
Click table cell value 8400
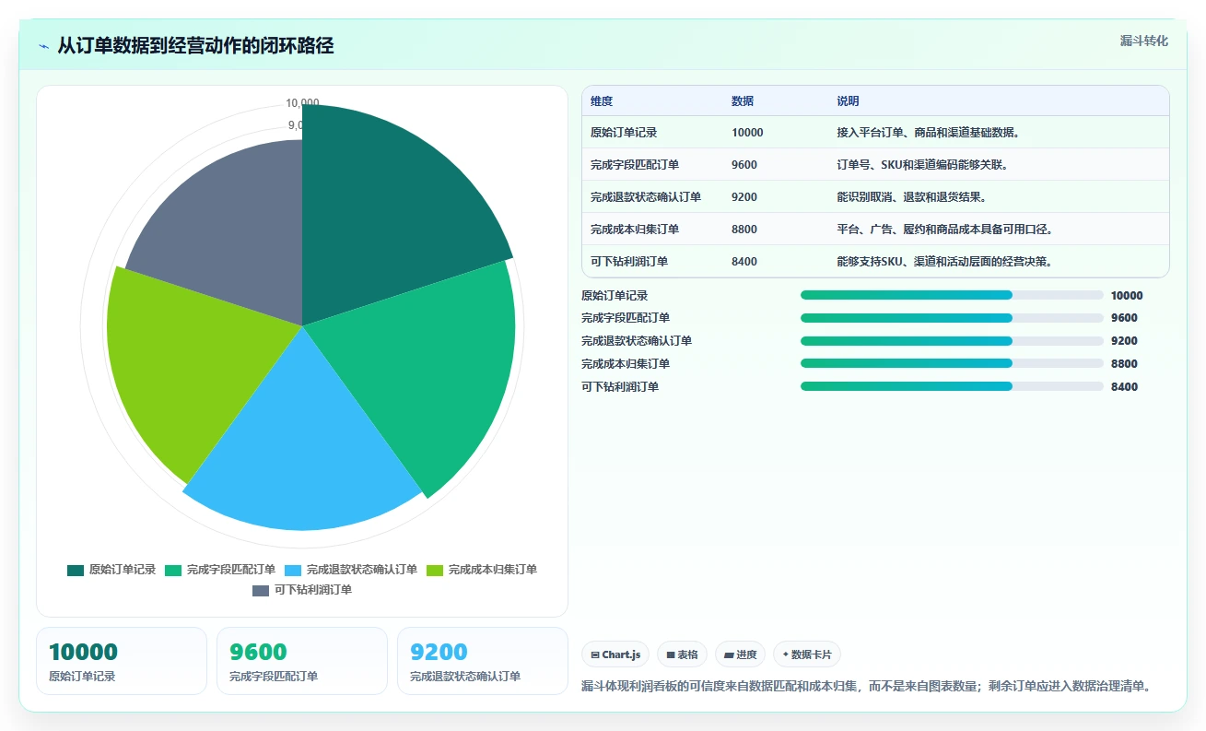(x=744, y=262)
